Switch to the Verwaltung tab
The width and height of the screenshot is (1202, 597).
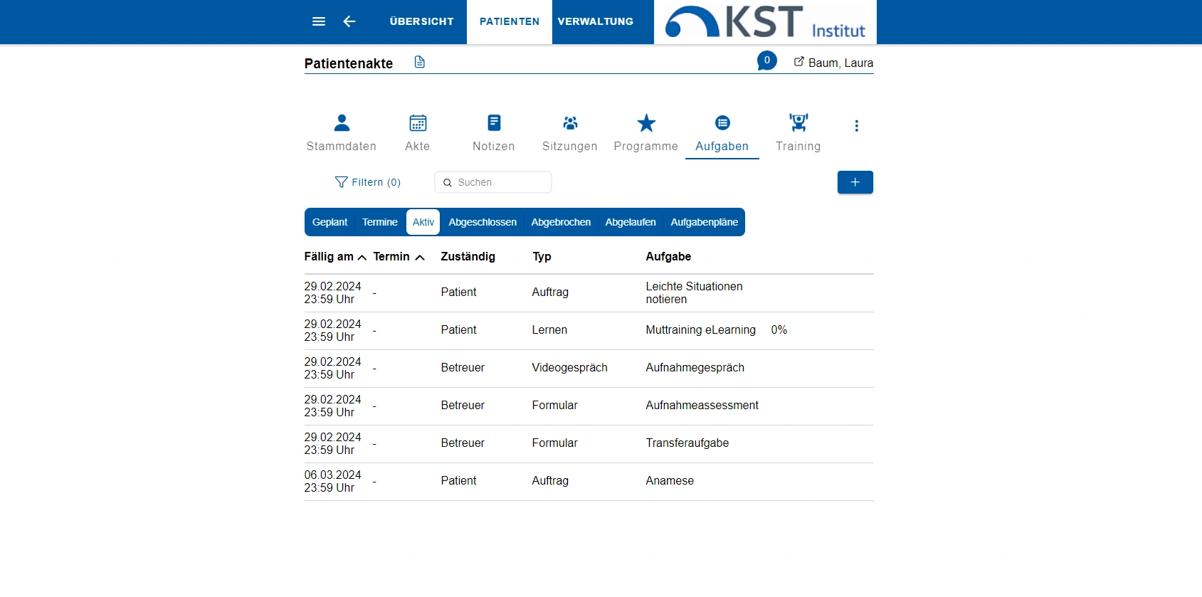pyautogui.click(x=596, y=21)
